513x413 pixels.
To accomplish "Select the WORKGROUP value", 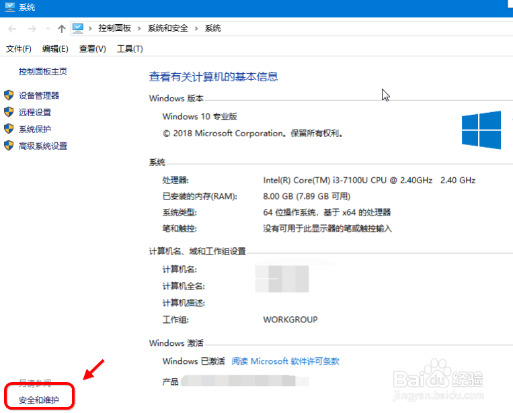I will pos(290,319).
